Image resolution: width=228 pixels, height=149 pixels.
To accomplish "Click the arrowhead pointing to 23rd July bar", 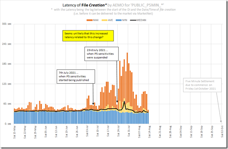I will coord(117,101).
